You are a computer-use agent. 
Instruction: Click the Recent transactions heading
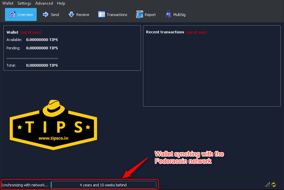coord(165,32)
